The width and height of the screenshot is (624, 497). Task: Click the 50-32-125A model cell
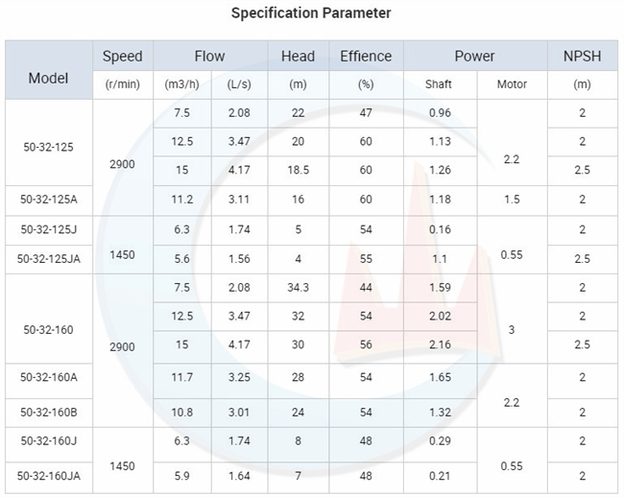pos(48,200)
